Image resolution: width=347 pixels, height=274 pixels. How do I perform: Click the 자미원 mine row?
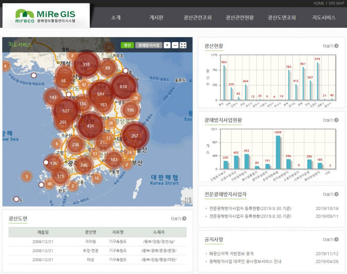[x=97, y=241]
